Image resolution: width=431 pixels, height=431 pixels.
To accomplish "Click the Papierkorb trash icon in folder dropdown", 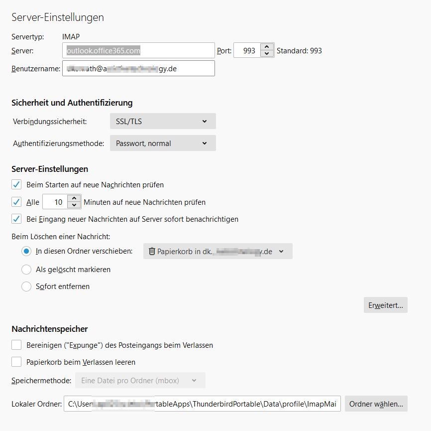I will (x=152, y=252).
